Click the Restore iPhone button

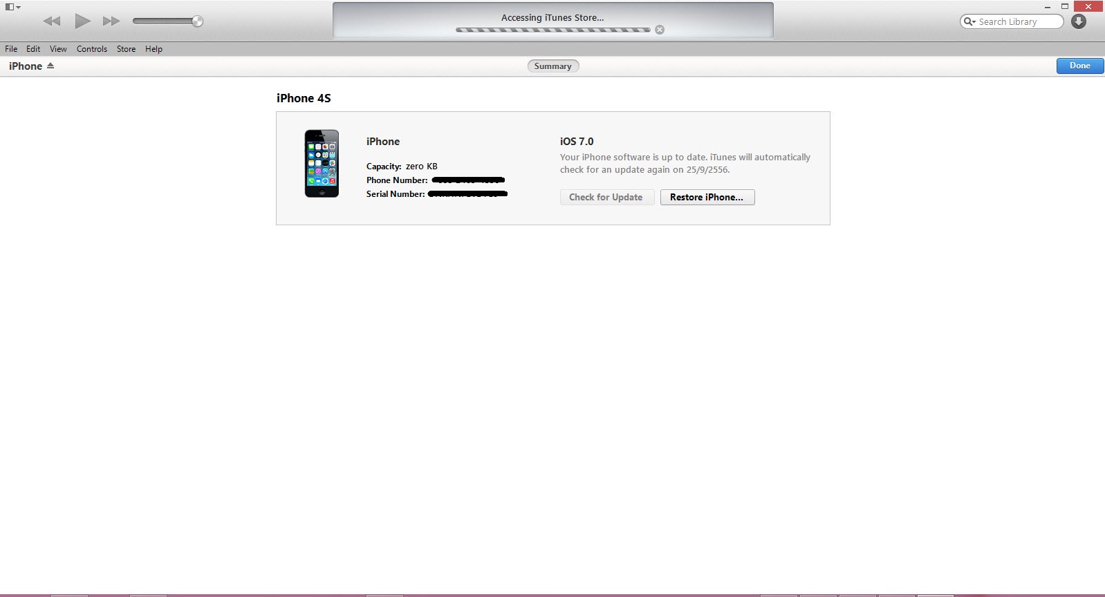pyautogui.click(x=707, y=198)
